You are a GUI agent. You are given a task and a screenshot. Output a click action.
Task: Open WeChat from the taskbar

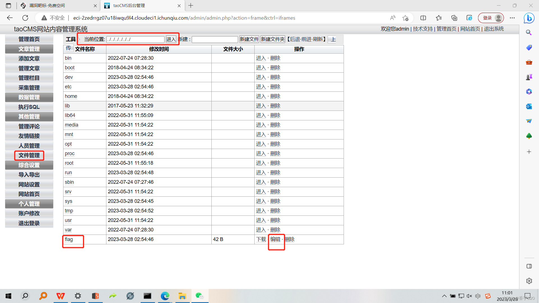pos(200,296)
